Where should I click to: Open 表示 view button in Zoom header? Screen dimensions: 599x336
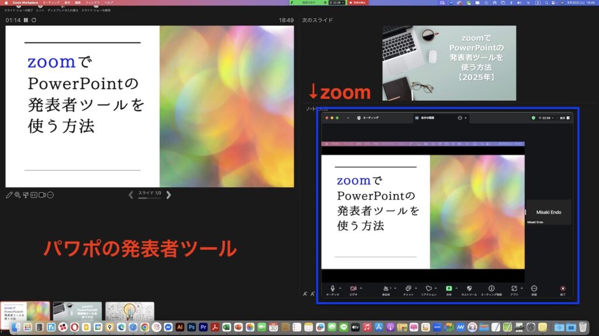point(565,118)
